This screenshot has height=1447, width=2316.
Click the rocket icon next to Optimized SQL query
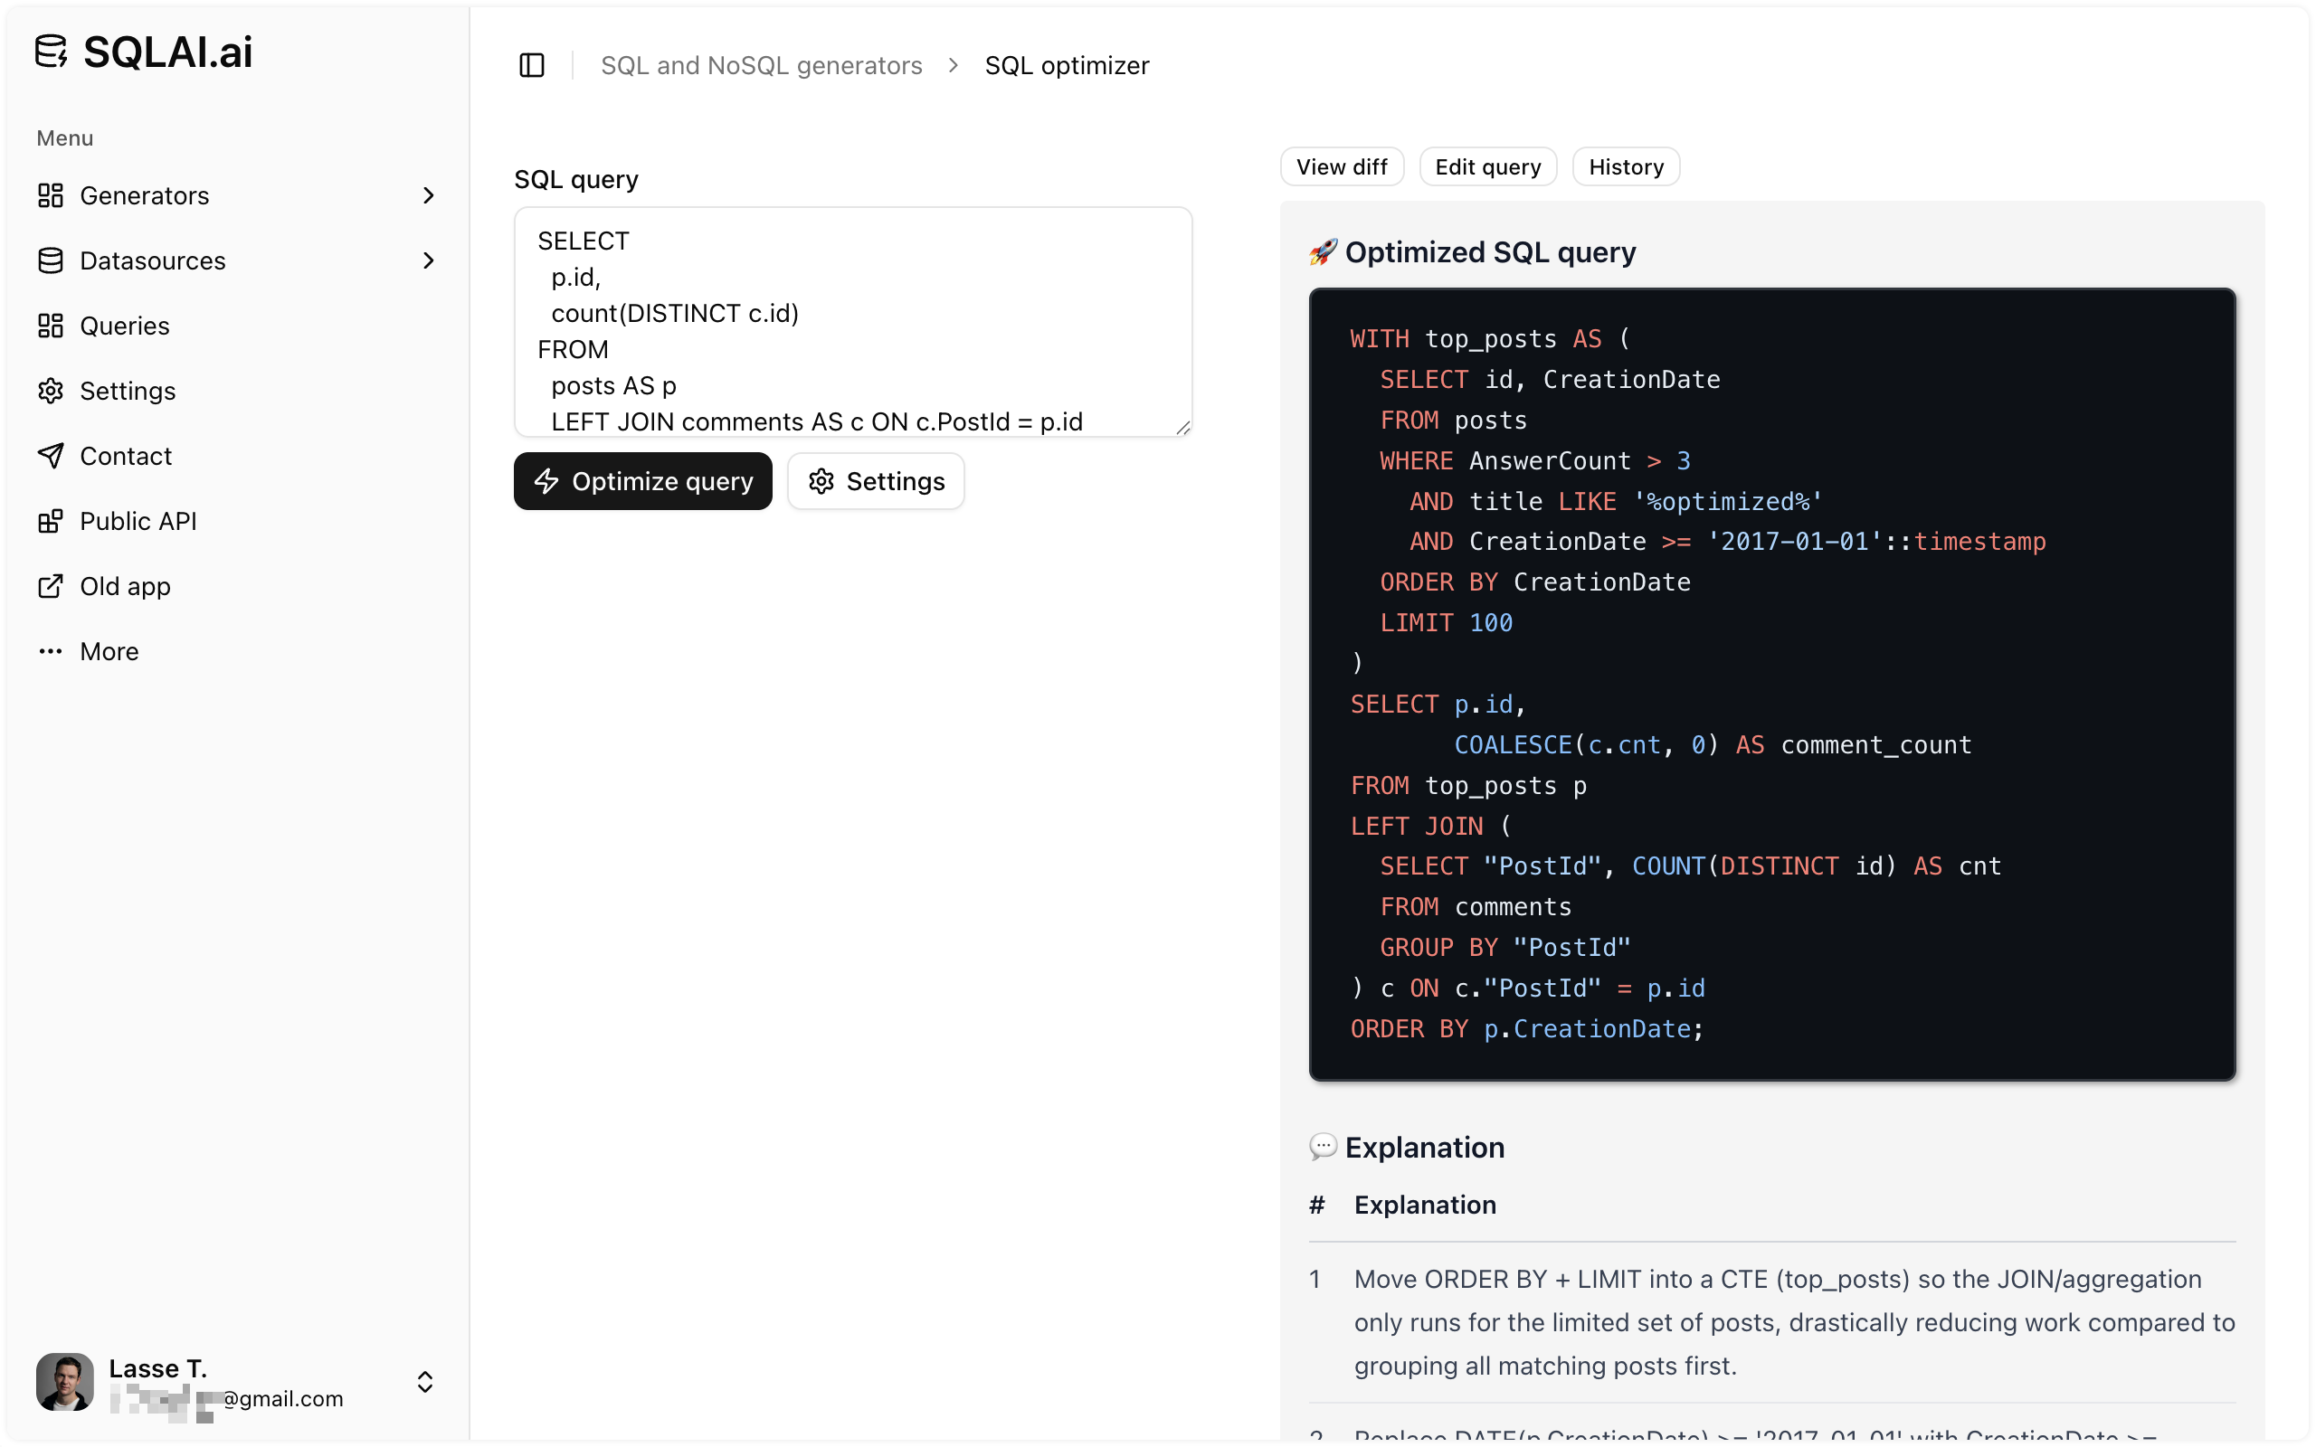pyautogui.click(x=1324, y=251)
